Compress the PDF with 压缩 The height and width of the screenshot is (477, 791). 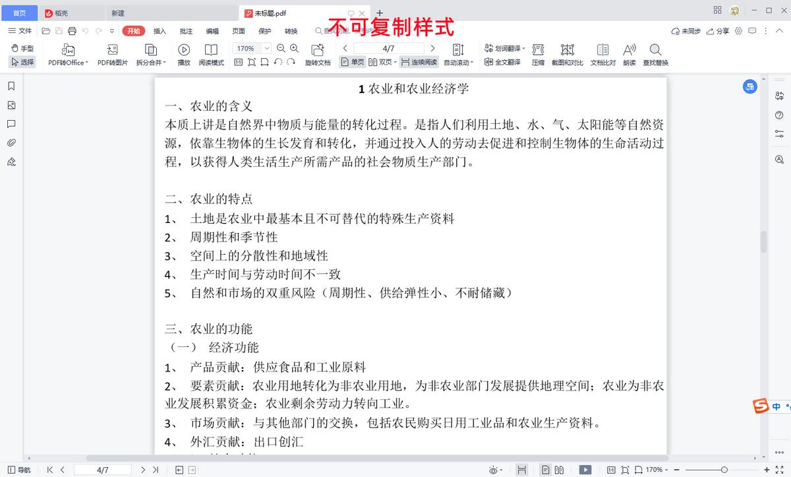point(539,53)
